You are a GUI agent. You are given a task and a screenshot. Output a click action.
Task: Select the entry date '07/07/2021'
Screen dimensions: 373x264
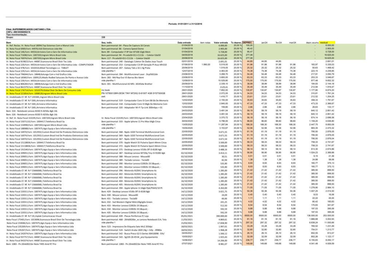(x=187, y=244)
